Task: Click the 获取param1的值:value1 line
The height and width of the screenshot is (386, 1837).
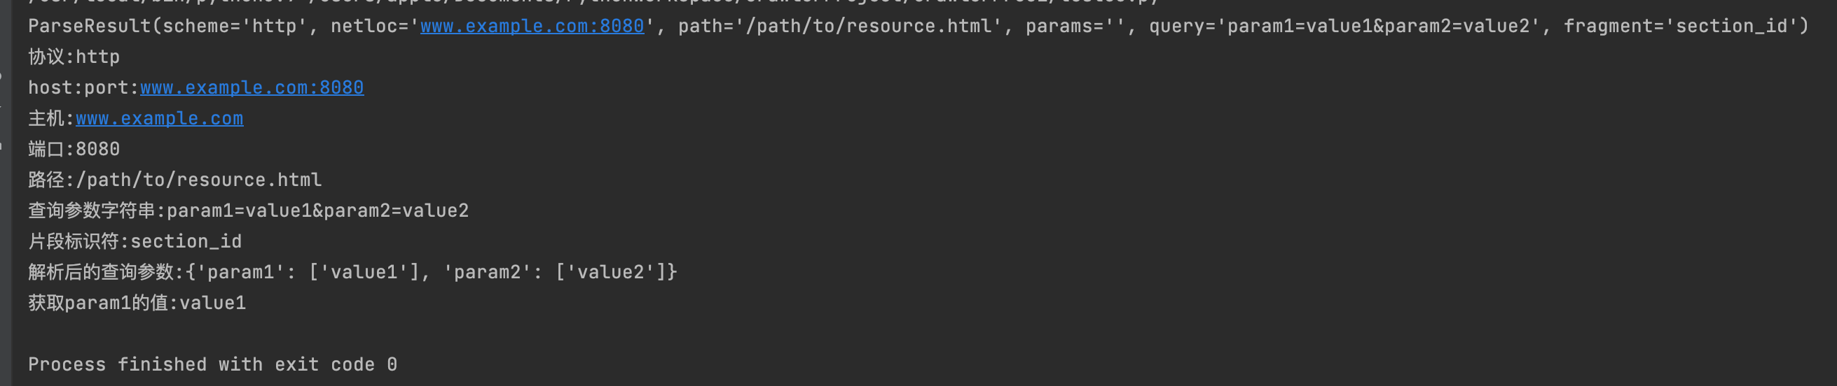Action: coord(137,303)
